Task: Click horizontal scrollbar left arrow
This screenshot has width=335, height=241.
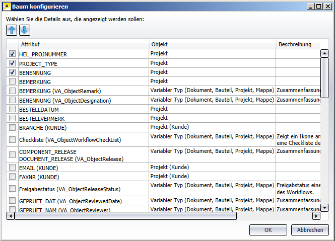Action: coord(11,216)
